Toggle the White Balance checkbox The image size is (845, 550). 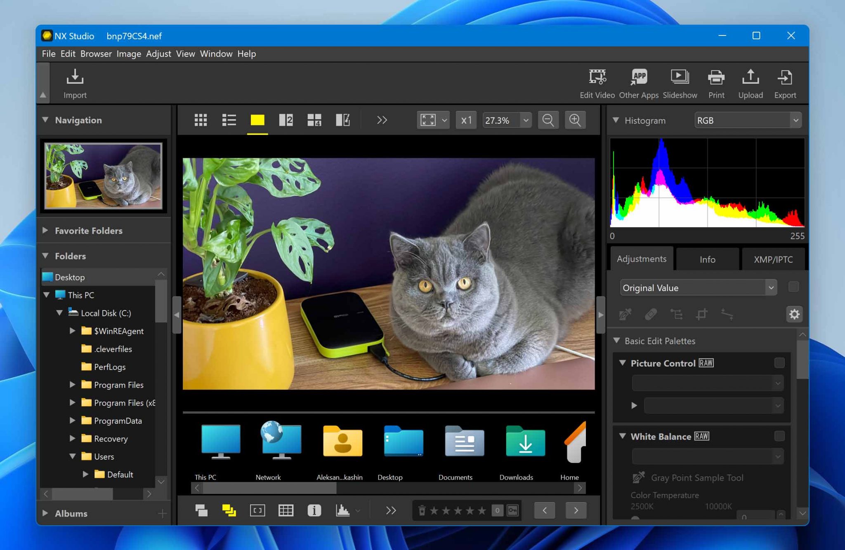[x=779, y=436]
